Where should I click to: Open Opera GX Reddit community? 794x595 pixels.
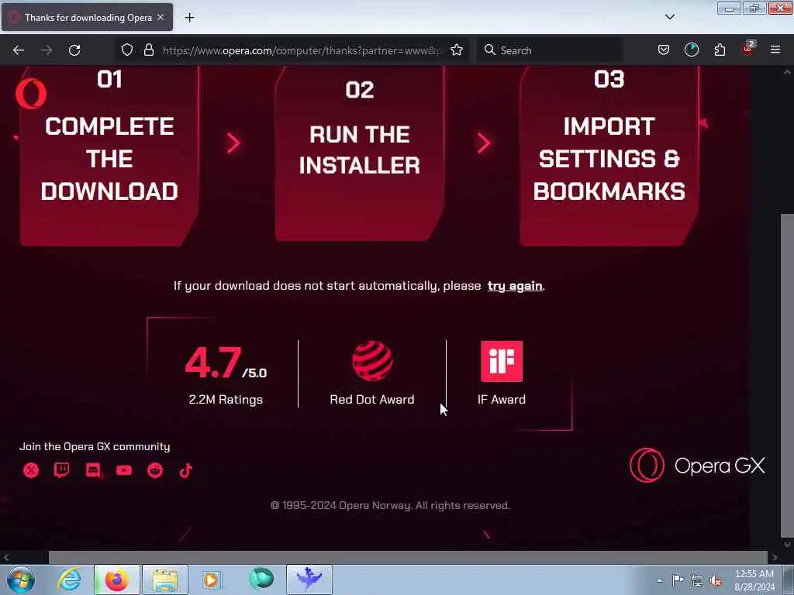coord(155,470)
